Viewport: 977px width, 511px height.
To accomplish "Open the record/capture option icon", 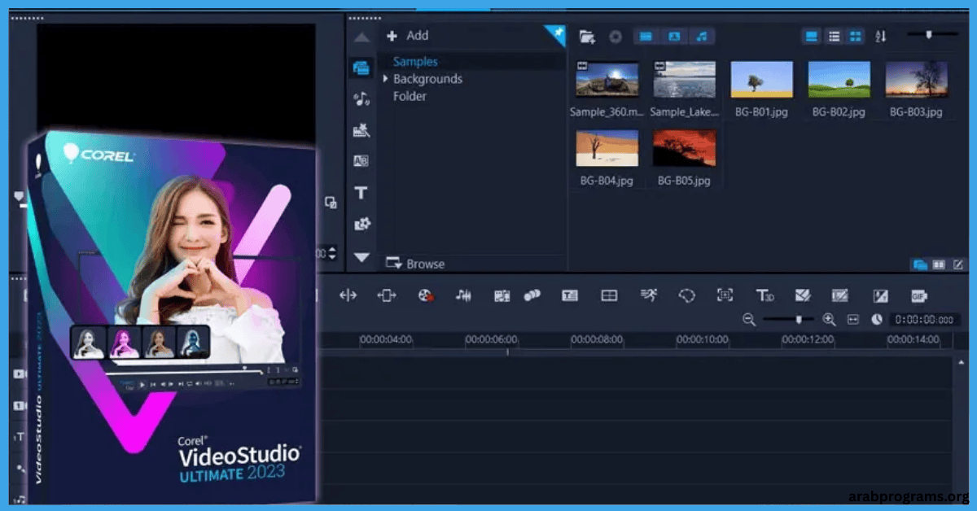I will point(425,295).
